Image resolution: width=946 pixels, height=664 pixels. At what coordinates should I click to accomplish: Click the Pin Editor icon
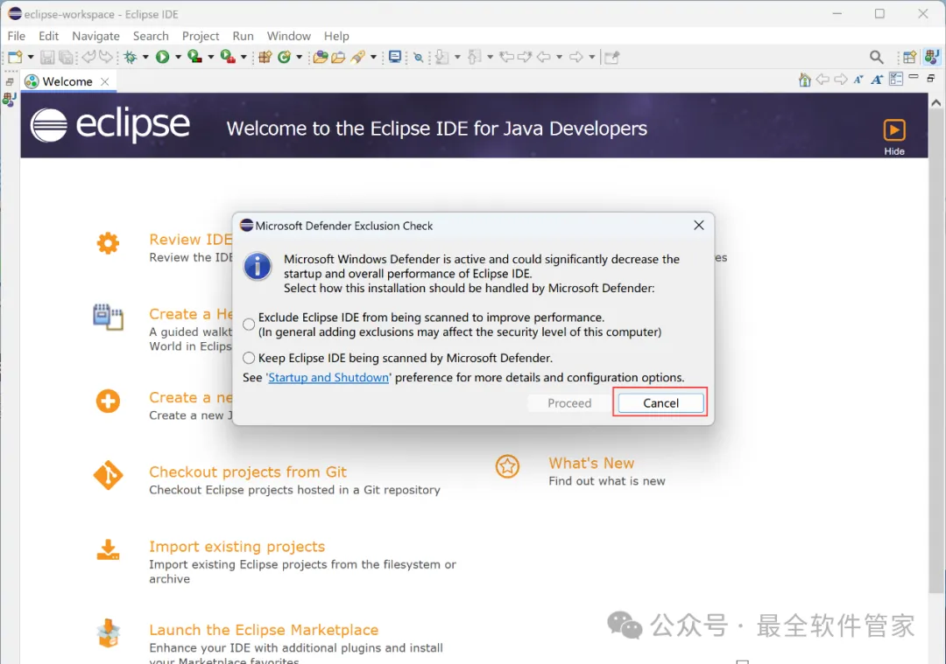(x=611, y=57)
